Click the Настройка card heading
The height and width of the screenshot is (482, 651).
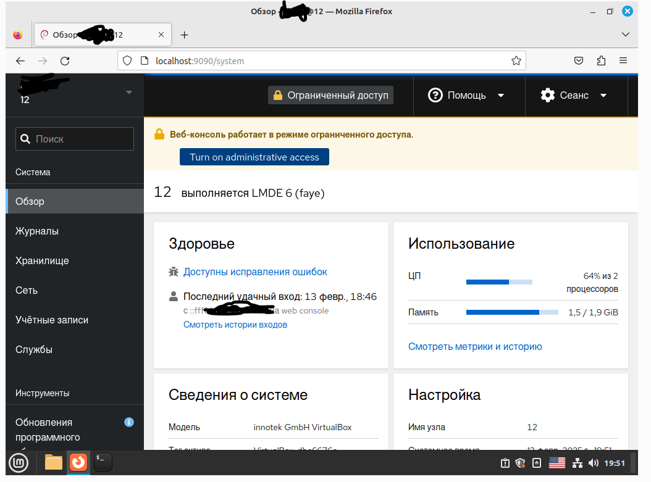[x=444, y=394]
